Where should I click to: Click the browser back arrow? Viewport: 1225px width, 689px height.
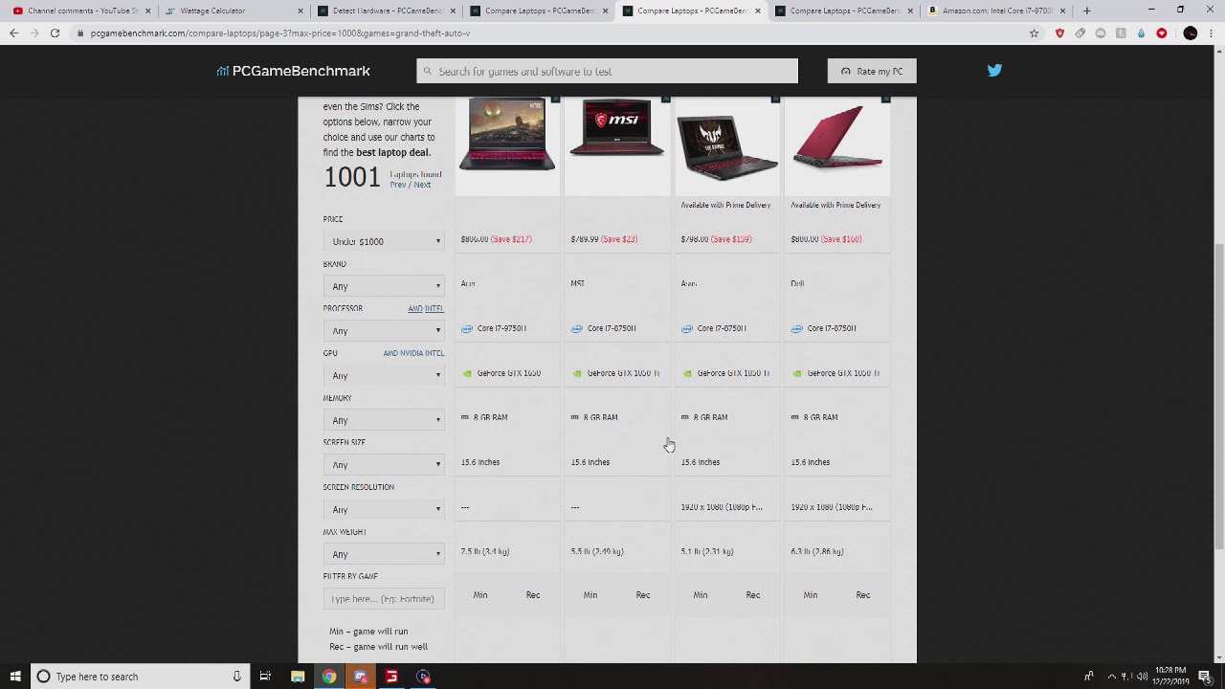point(14,32)
